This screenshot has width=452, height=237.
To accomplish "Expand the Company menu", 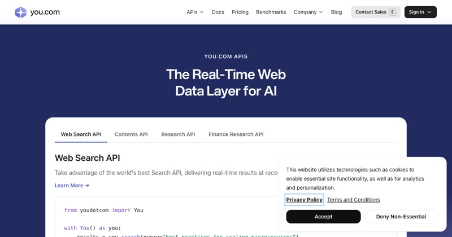I will click(308, 12).
